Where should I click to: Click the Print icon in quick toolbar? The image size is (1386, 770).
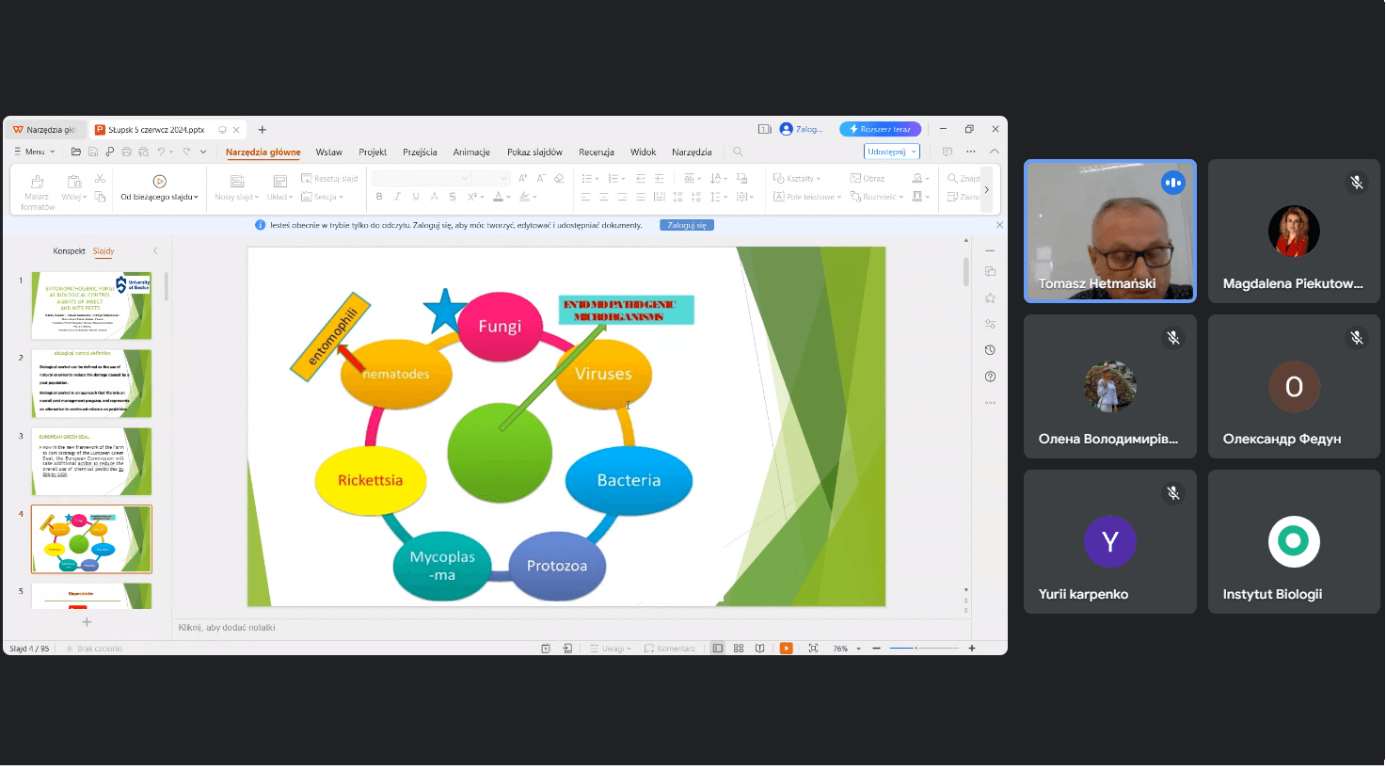[127, 152]
